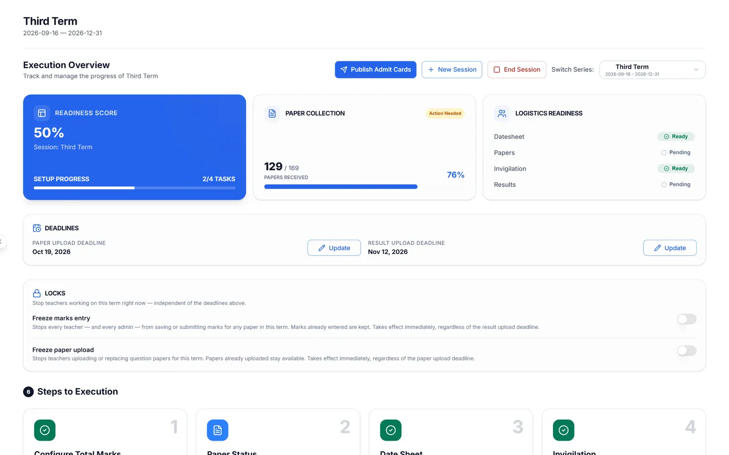Click the 76% papers received percentage
This screenshot has width=729, height=455.
click(x=456, y=175)
